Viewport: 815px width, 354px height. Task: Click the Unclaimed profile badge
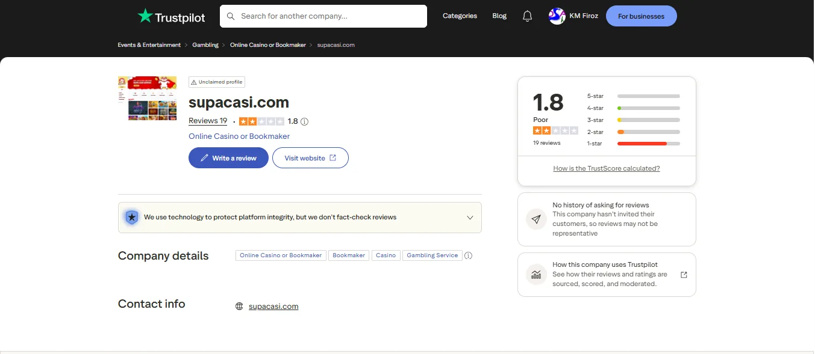(217, 82)
